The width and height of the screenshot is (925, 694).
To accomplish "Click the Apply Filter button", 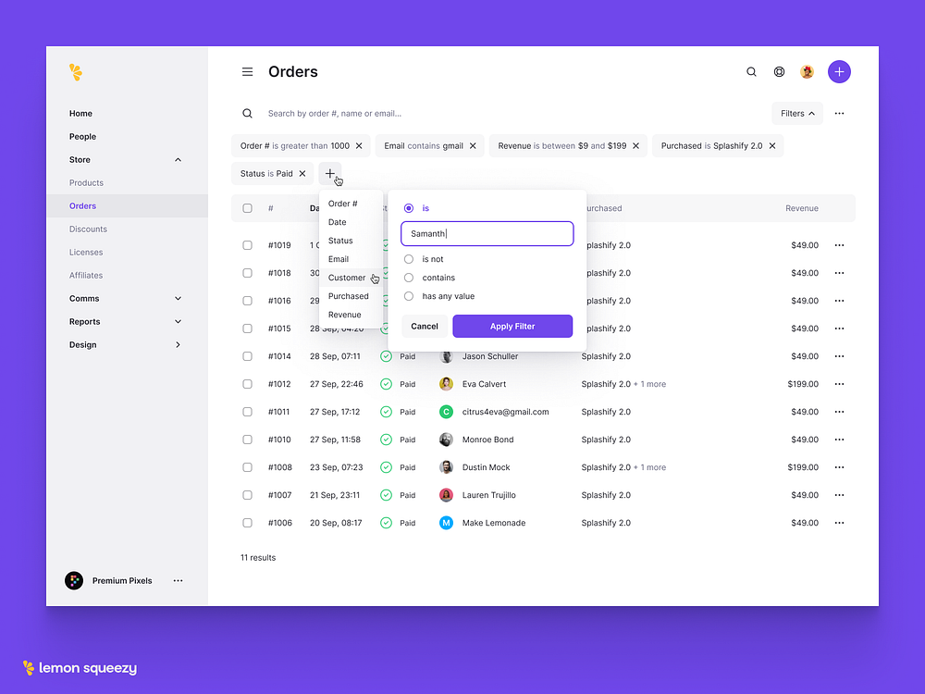I will pyautogui.click(x=512, y=326).
